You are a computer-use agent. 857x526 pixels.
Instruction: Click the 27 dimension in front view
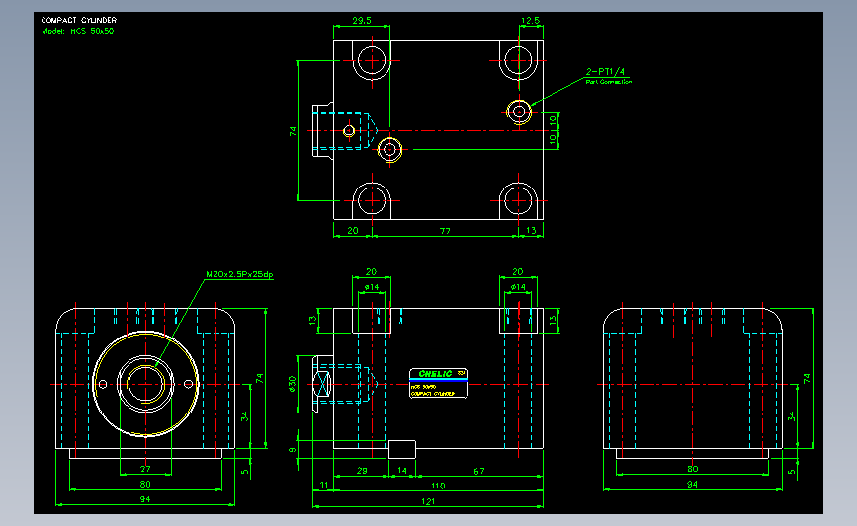[x=145, y=469]
